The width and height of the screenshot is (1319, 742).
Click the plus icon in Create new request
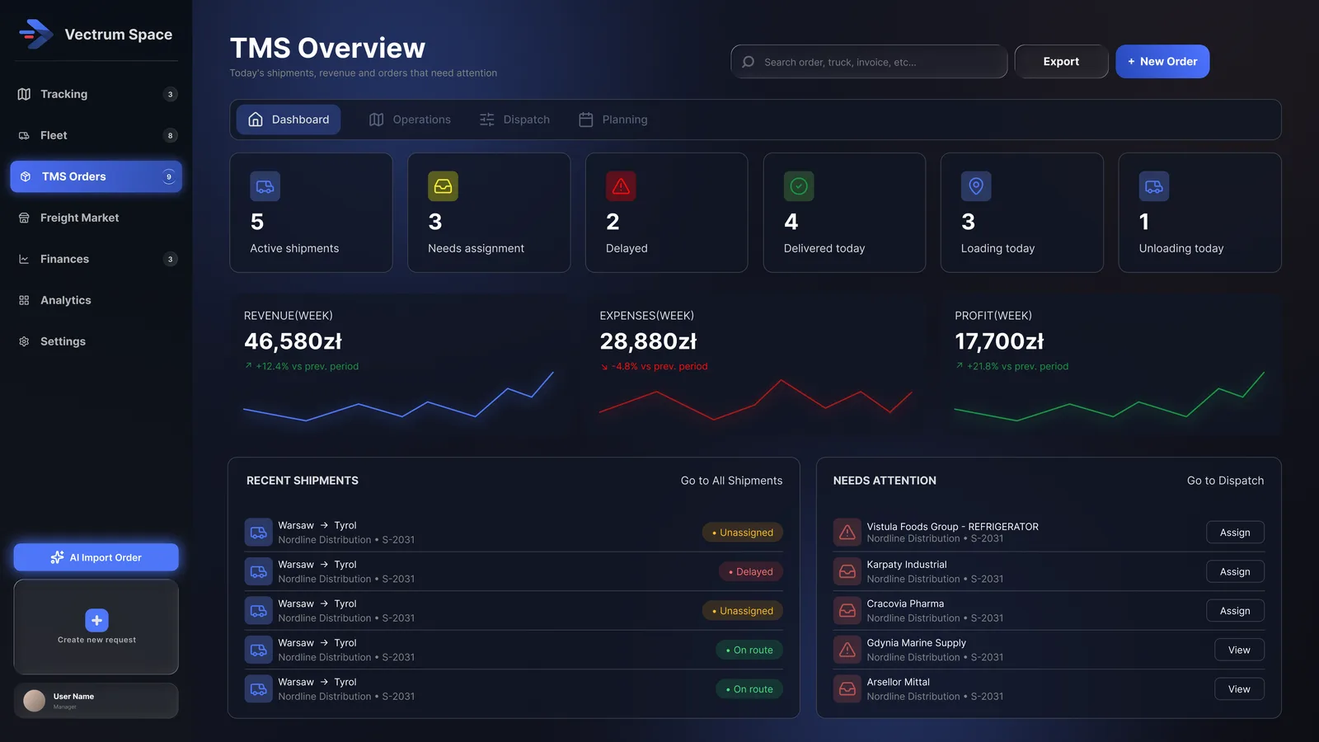tap(96, 620)
